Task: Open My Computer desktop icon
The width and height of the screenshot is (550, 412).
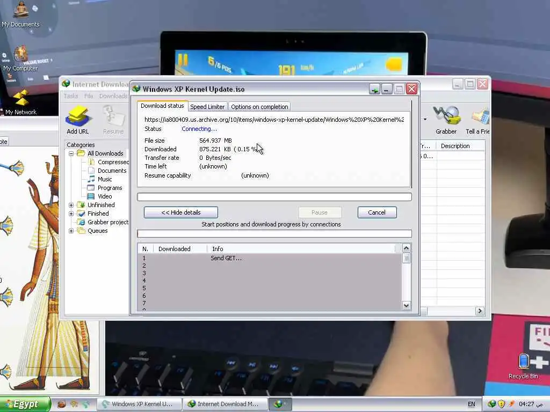Action: [20, 59]
